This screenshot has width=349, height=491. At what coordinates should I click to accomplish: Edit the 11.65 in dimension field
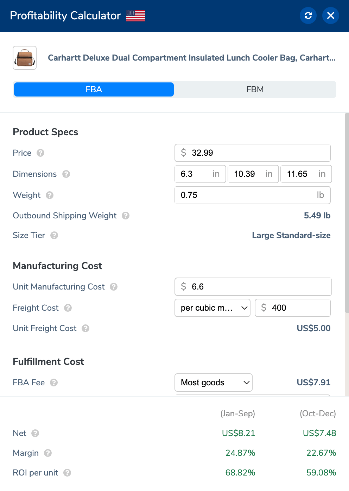pyautogui.click(x=306, y=174)
